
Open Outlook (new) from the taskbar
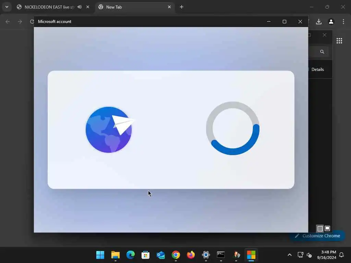point(161,255)
